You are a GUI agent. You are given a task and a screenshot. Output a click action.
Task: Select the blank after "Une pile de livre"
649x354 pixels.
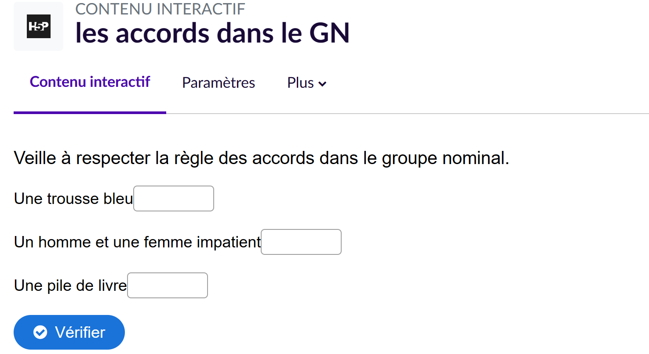coord(168,286)
